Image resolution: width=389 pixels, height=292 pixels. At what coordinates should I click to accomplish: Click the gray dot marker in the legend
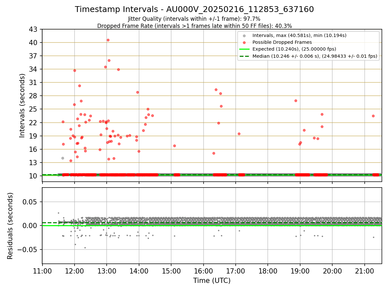[x=244, y=36]
